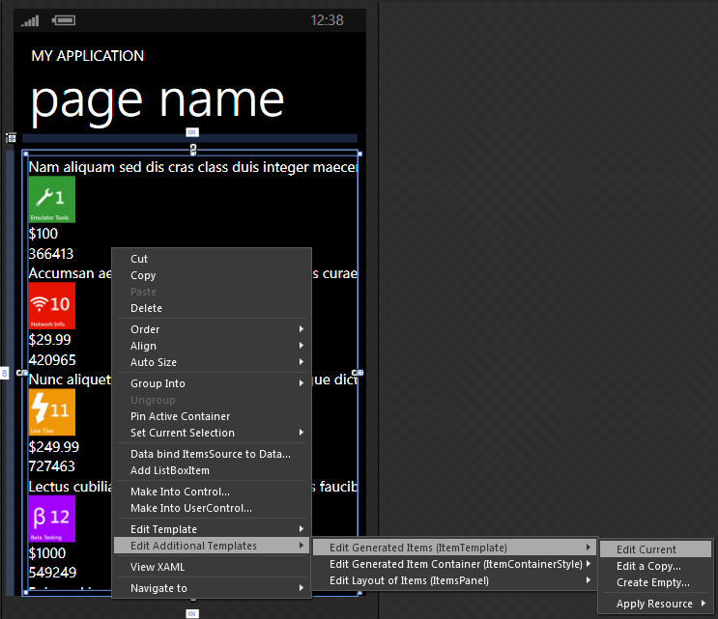Click the signal strength bars icon
718x619 pixels.
[x=30, y=20]
